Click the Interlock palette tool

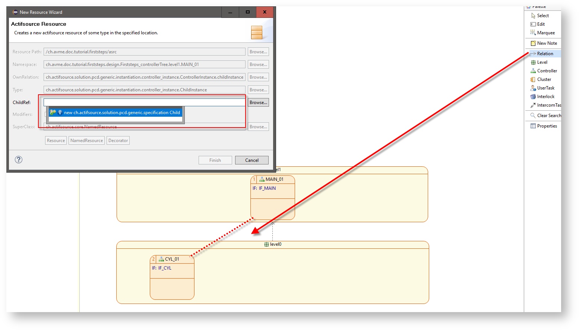tap(545, 97)
